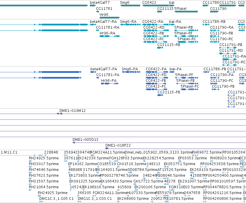Select the 5PtaseI gene label
The image size is (246, 203).
180,9
